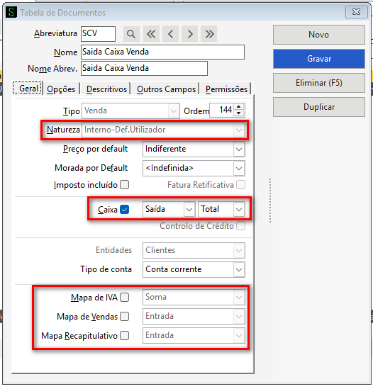Go to previous record arrow
This screenshot has height=389, width=373.
[x=170, y=34]
